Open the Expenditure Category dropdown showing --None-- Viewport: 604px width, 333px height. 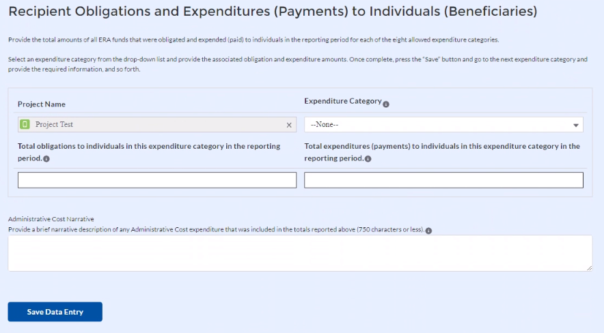(443, 125)
